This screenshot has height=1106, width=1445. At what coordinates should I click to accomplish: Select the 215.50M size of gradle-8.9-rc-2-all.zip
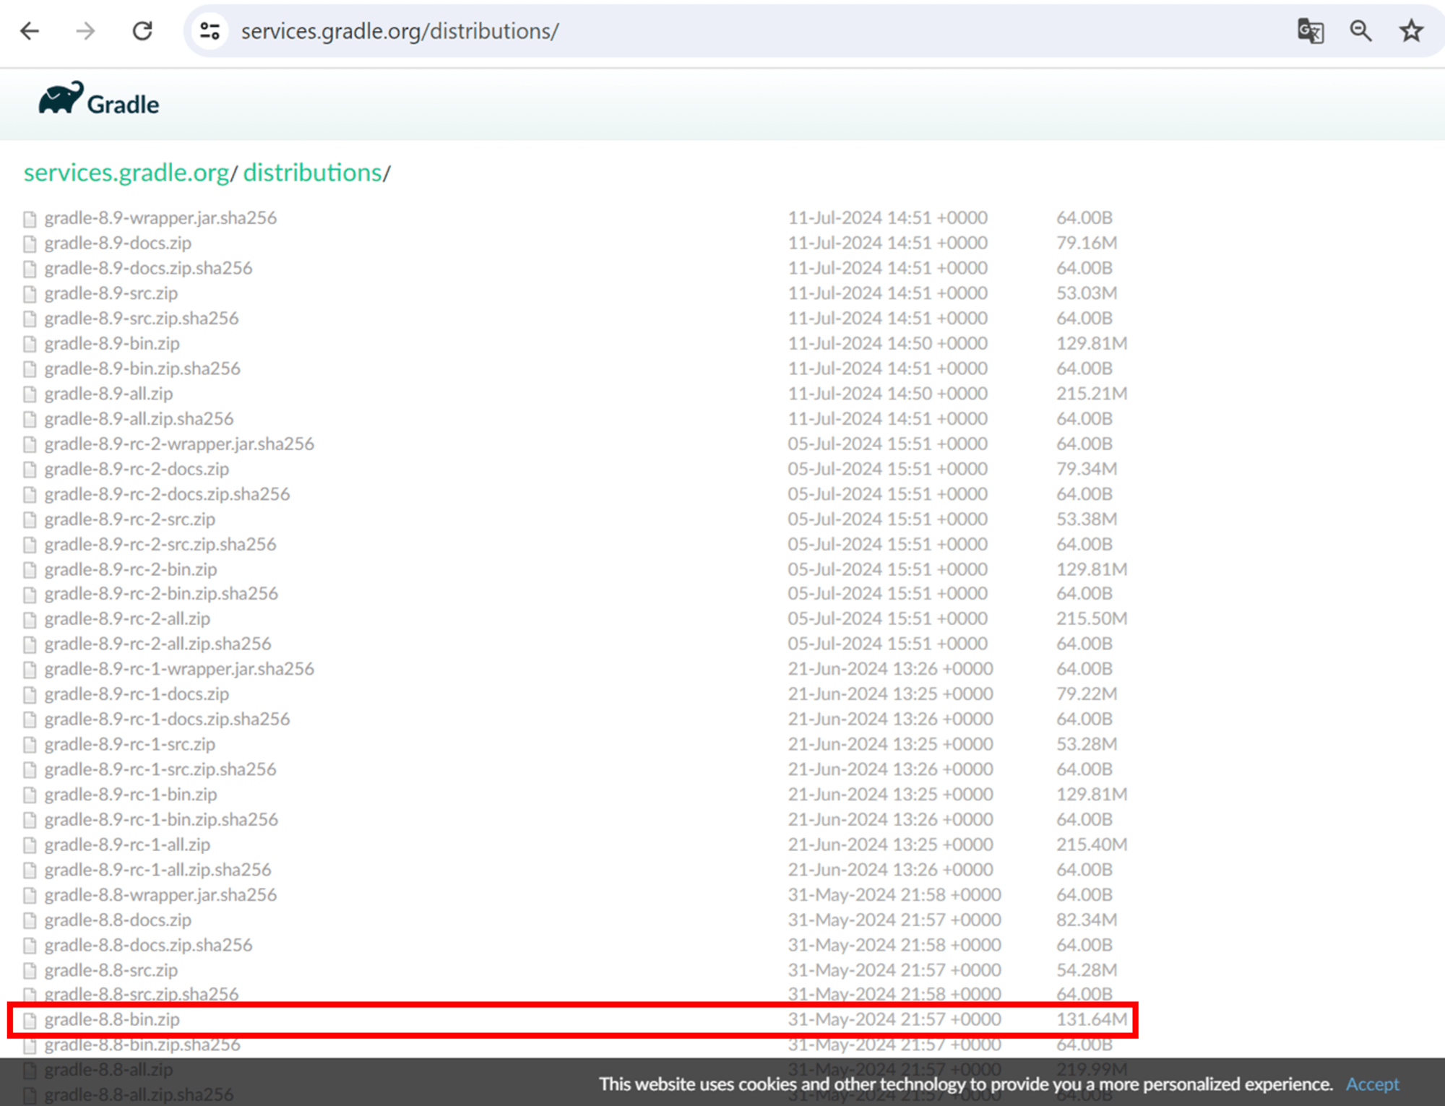point(1092,618)
